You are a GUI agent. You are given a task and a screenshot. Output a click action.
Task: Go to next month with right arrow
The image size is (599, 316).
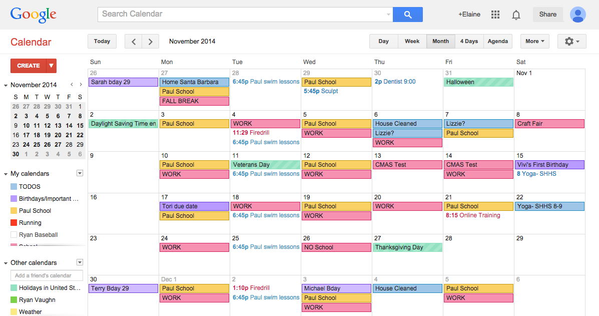pyautogui.click(x=151, y=41)
